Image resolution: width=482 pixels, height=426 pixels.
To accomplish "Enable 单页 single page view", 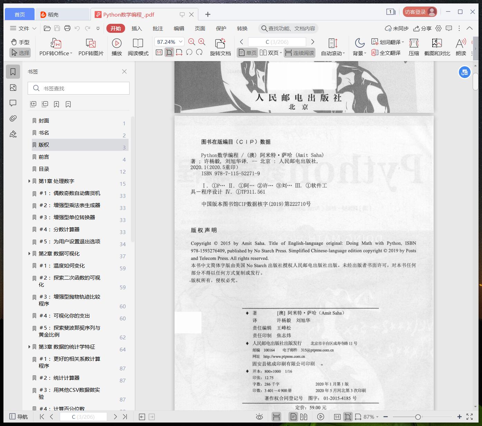I will 247,53.
